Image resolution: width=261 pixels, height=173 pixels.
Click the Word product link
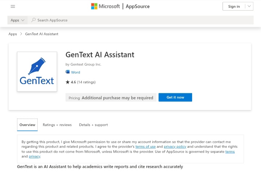pyautogui.click(x=75, y=72)
